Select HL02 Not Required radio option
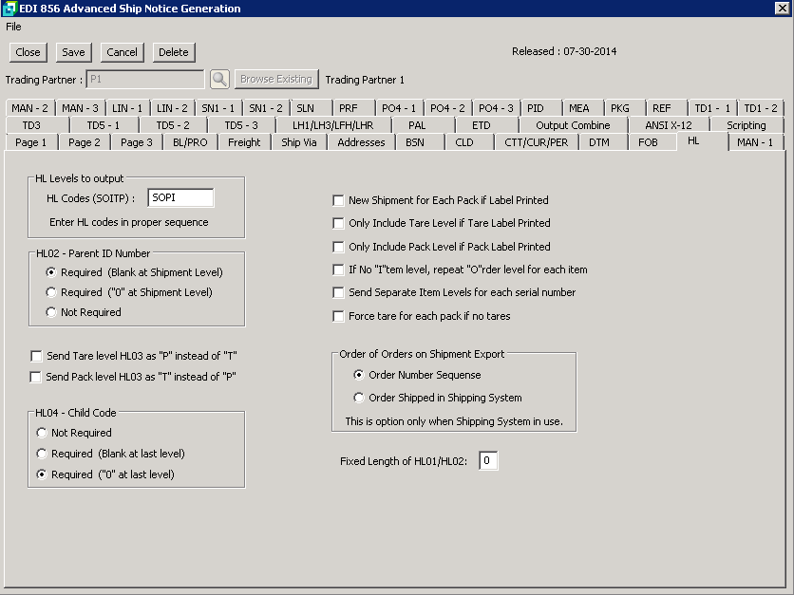 point(51,312)
